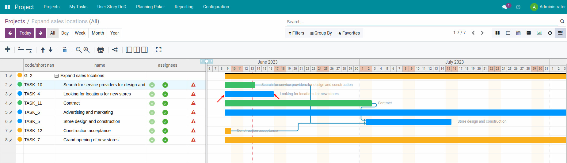The image size is (567, 163).
Task: Click TASK_10 green status color dot
Action: point(20,84)
